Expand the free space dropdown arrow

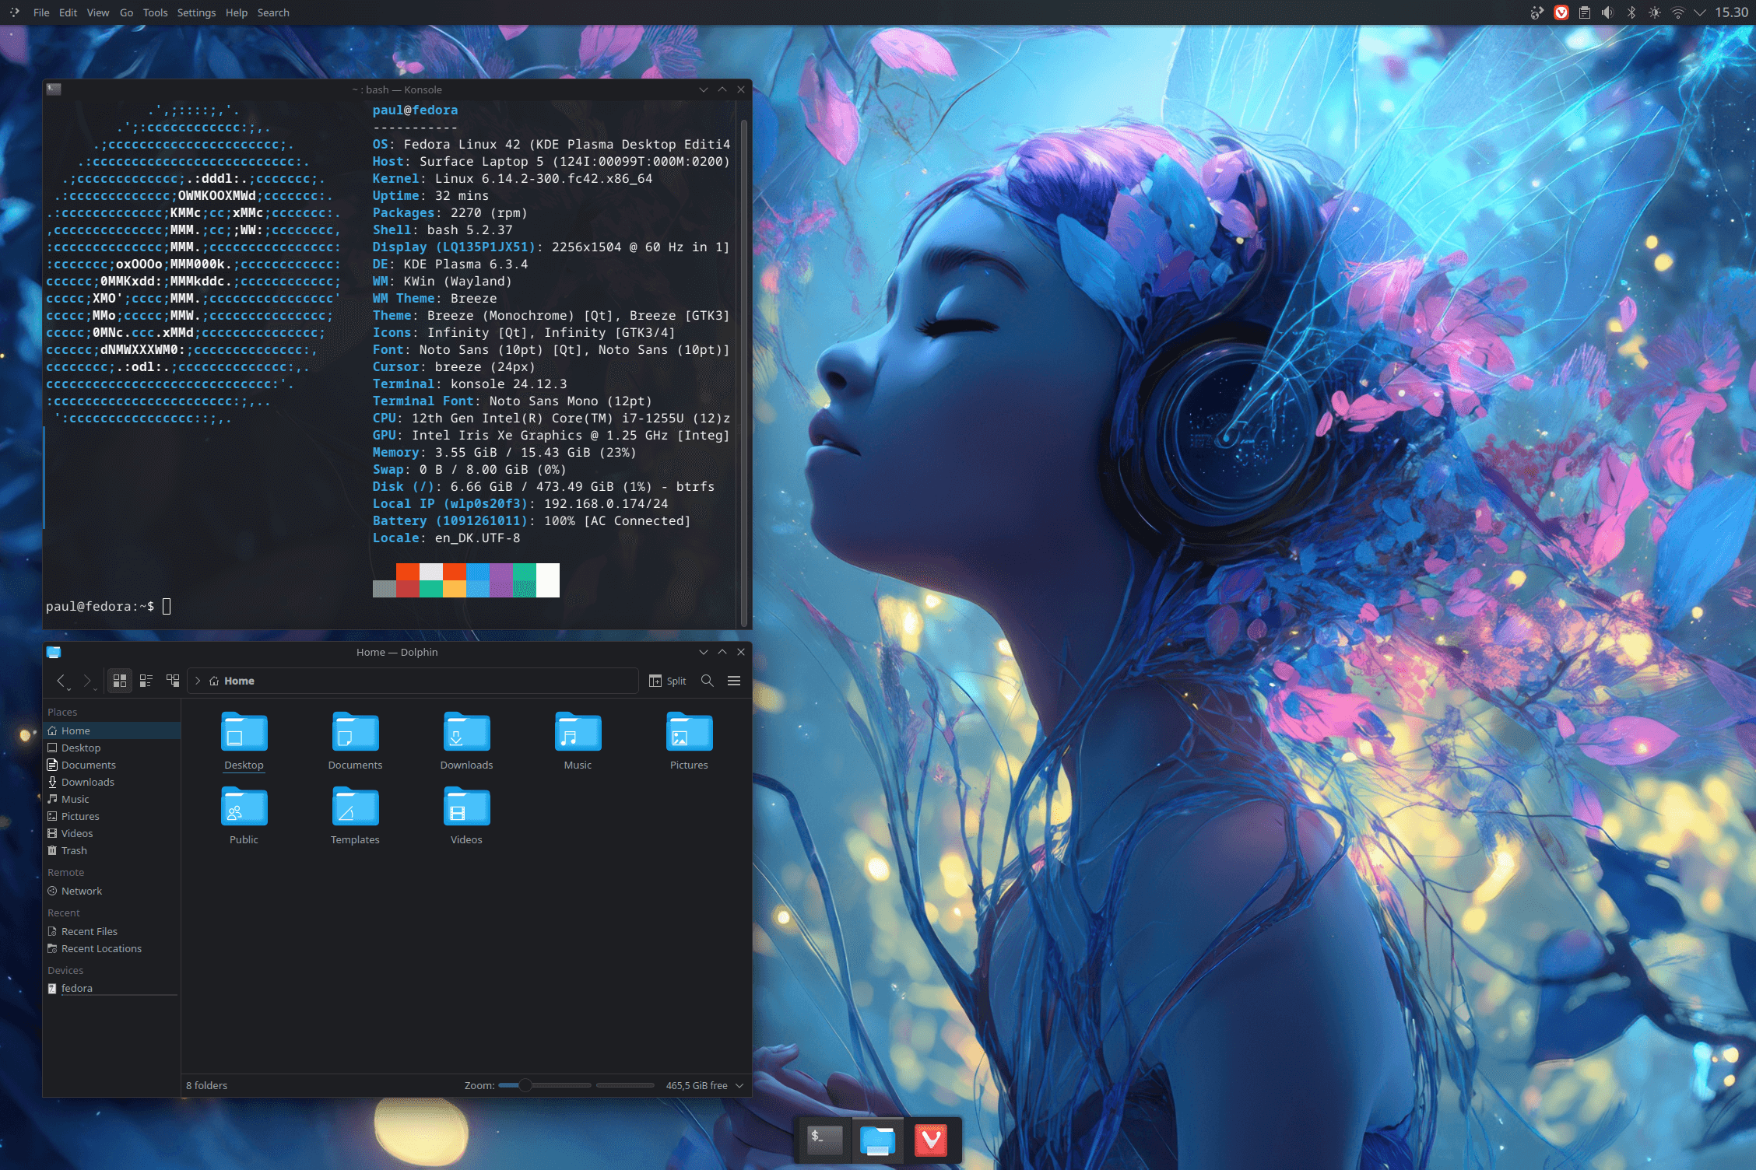pyautogui.click(x=739, y=1085)
